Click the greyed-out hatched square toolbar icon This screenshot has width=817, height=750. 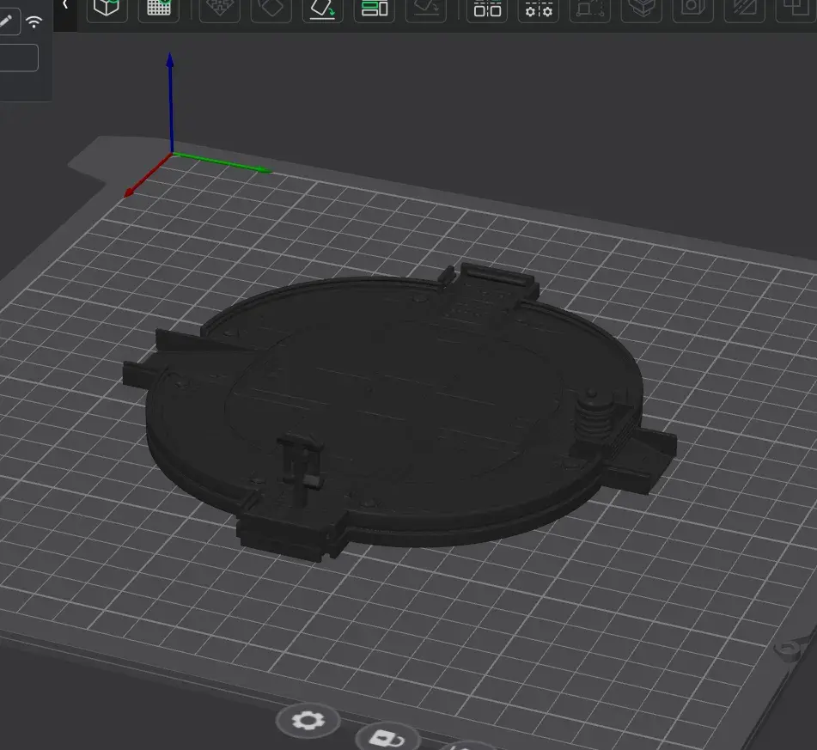click(x=745, y=8)
